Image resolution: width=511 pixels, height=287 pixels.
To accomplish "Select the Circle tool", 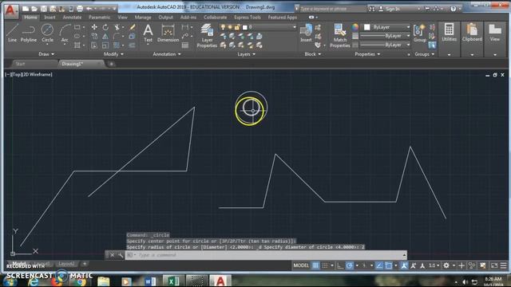I will [x=47, y=33].
